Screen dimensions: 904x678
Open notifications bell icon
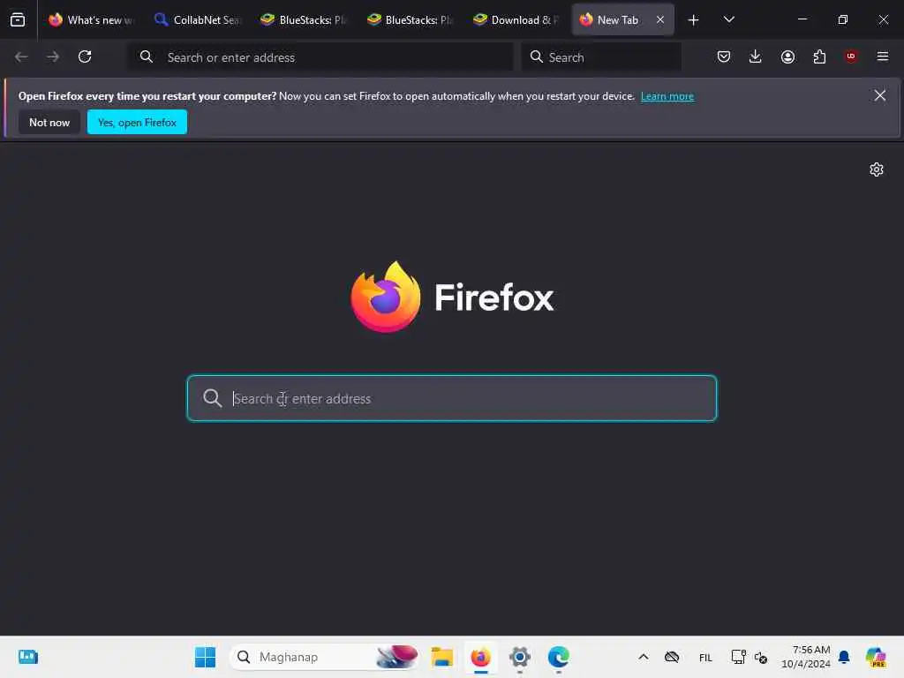(x=844, y=657)
